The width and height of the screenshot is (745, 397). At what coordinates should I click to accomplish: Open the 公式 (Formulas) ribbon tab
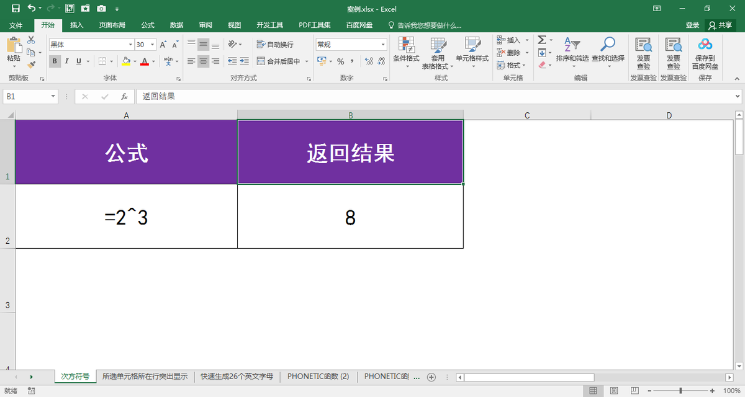[x=148, y=25]
